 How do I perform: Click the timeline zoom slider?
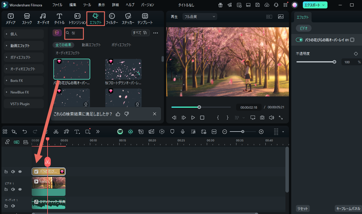tap(243, 132)
